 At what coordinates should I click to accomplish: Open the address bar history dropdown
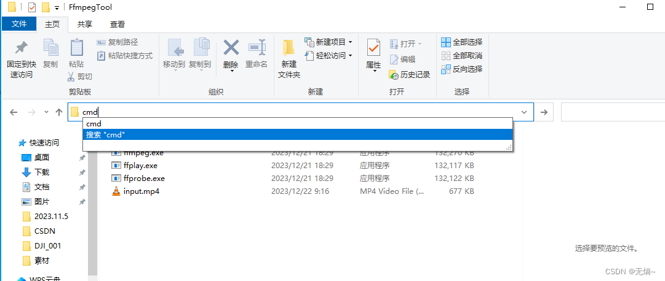524,112
